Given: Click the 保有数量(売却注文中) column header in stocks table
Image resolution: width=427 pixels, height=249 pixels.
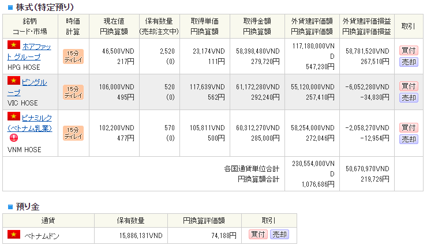Looking at the screenshot, I should click(159, 26).
